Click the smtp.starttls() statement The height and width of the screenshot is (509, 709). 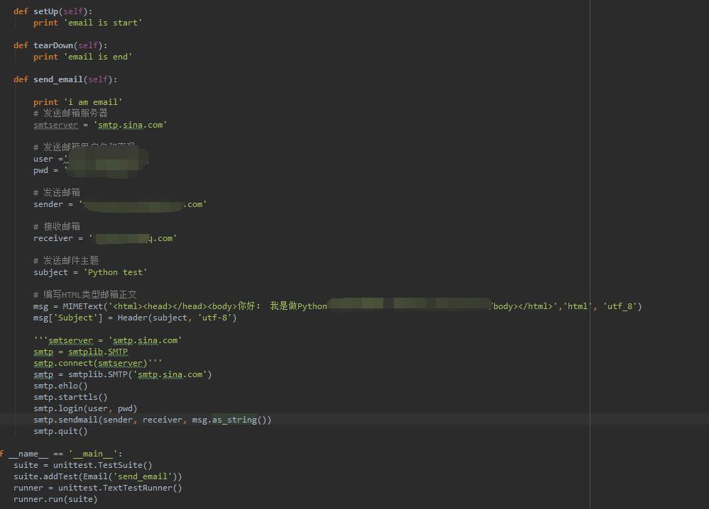(x=70, y=396)
